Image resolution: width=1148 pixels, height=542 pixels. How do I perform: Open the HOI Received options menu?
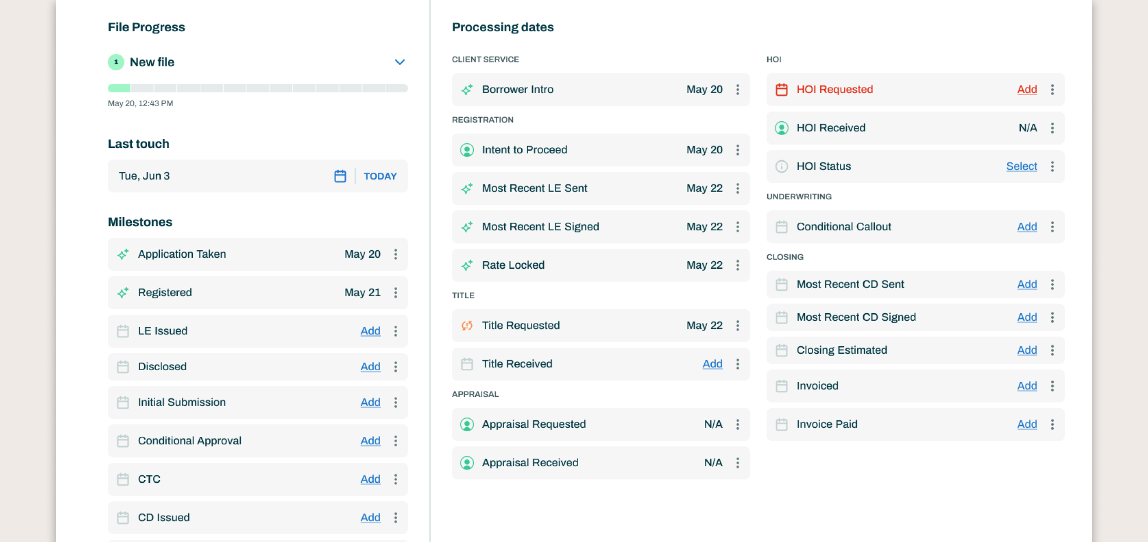1052,128
